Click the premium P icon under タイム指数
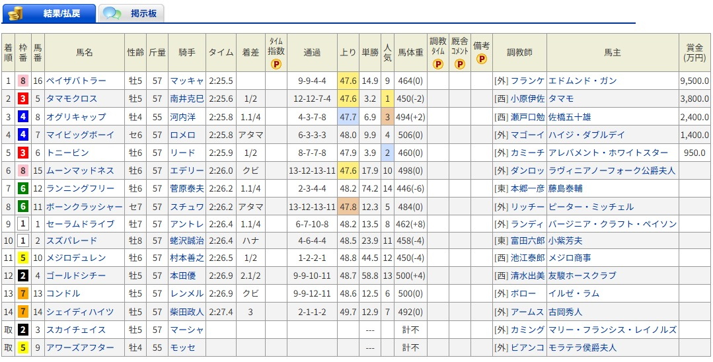 pos(276,65)
